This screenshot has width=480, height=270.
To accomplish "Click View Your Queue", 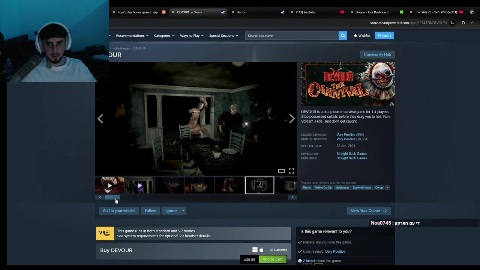I will 369,211.
